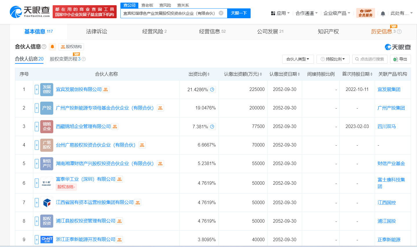417x247 pixels.
Task: Expand row 1 宜宾发展创投有限公司
Action: click(37, 89)
